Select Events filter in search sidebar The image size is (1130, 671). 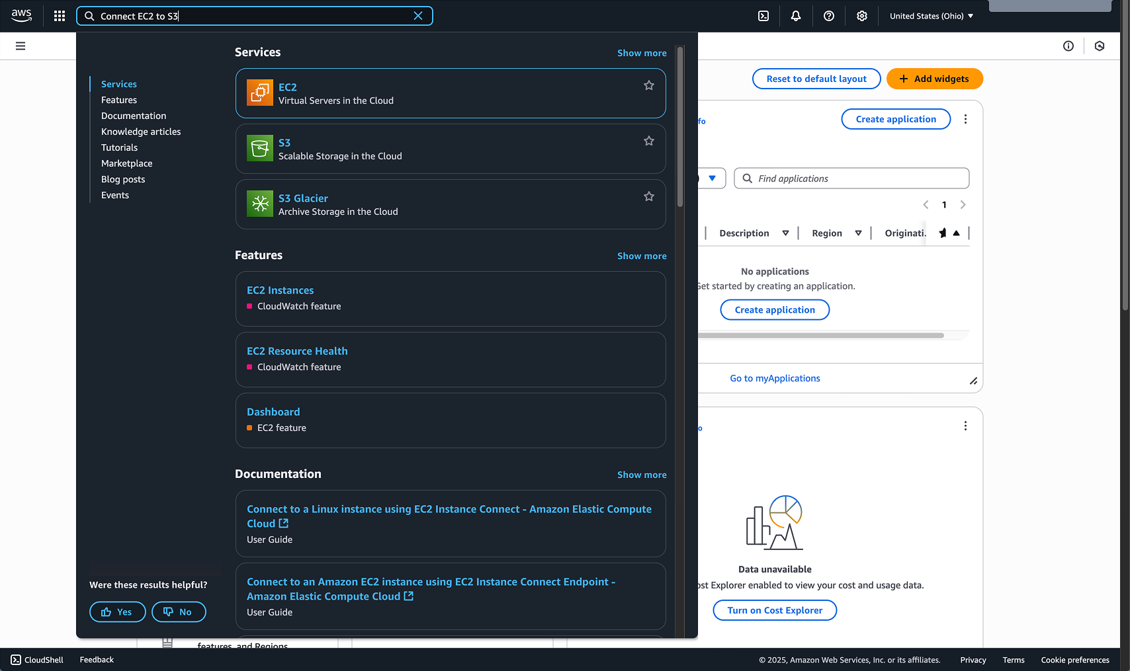coord(115,195)
